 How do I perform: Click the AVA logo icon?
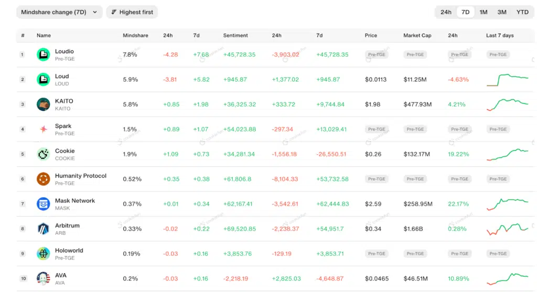click(x=43, y=279)
